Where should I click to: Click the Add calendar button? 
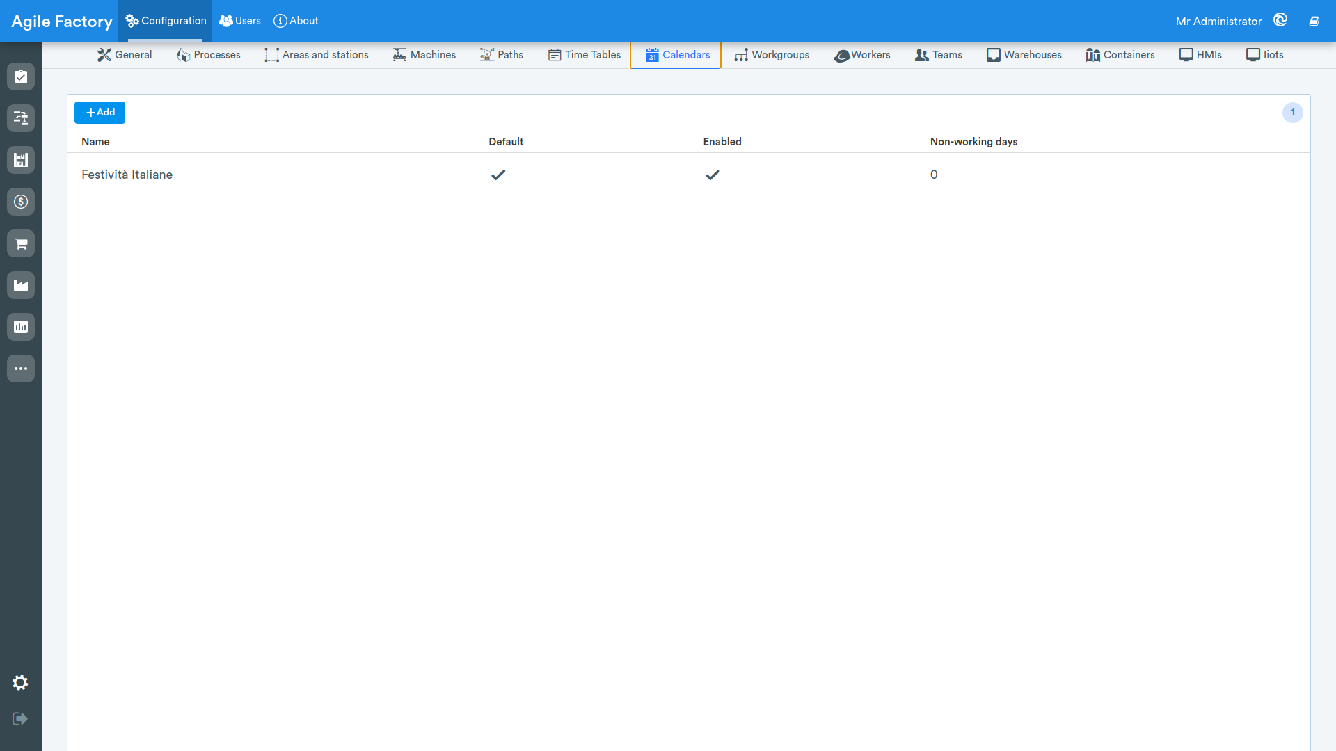click(100, 113)
